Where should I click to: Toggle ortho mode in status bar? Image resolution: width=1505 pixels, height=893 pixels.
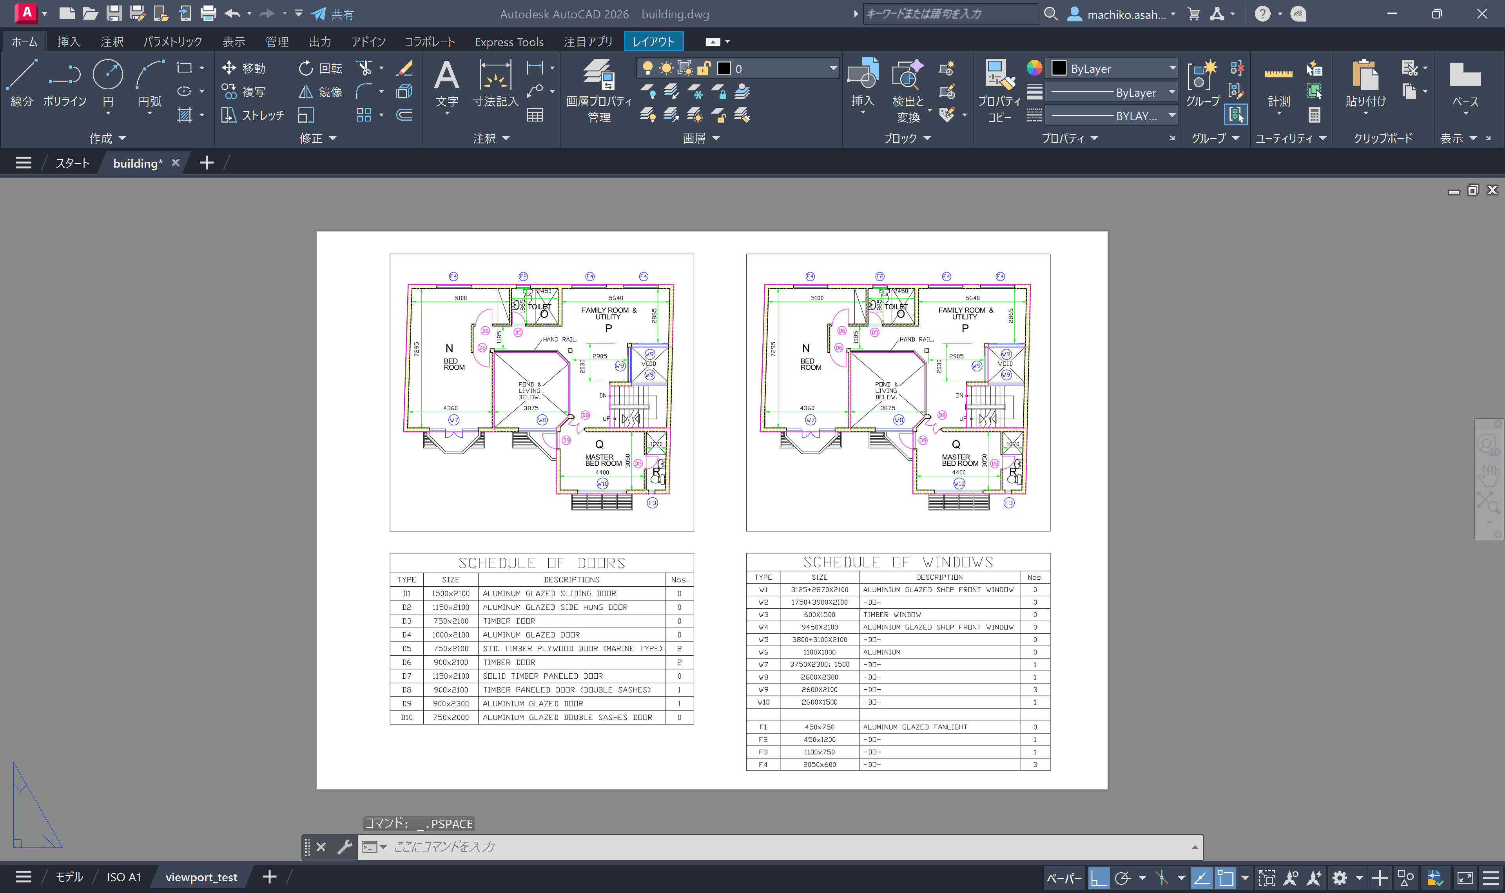tap(1099, 878)
